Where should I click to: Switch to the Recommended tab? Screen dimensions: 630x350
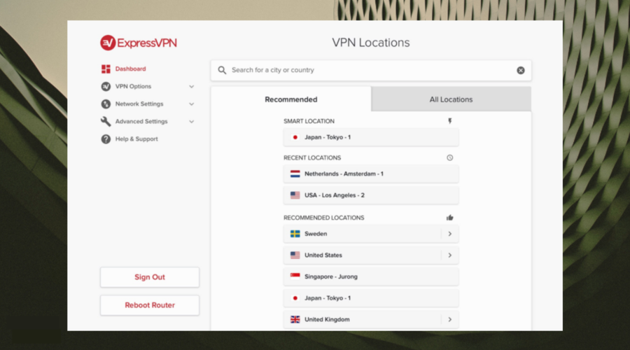[291, 99]
